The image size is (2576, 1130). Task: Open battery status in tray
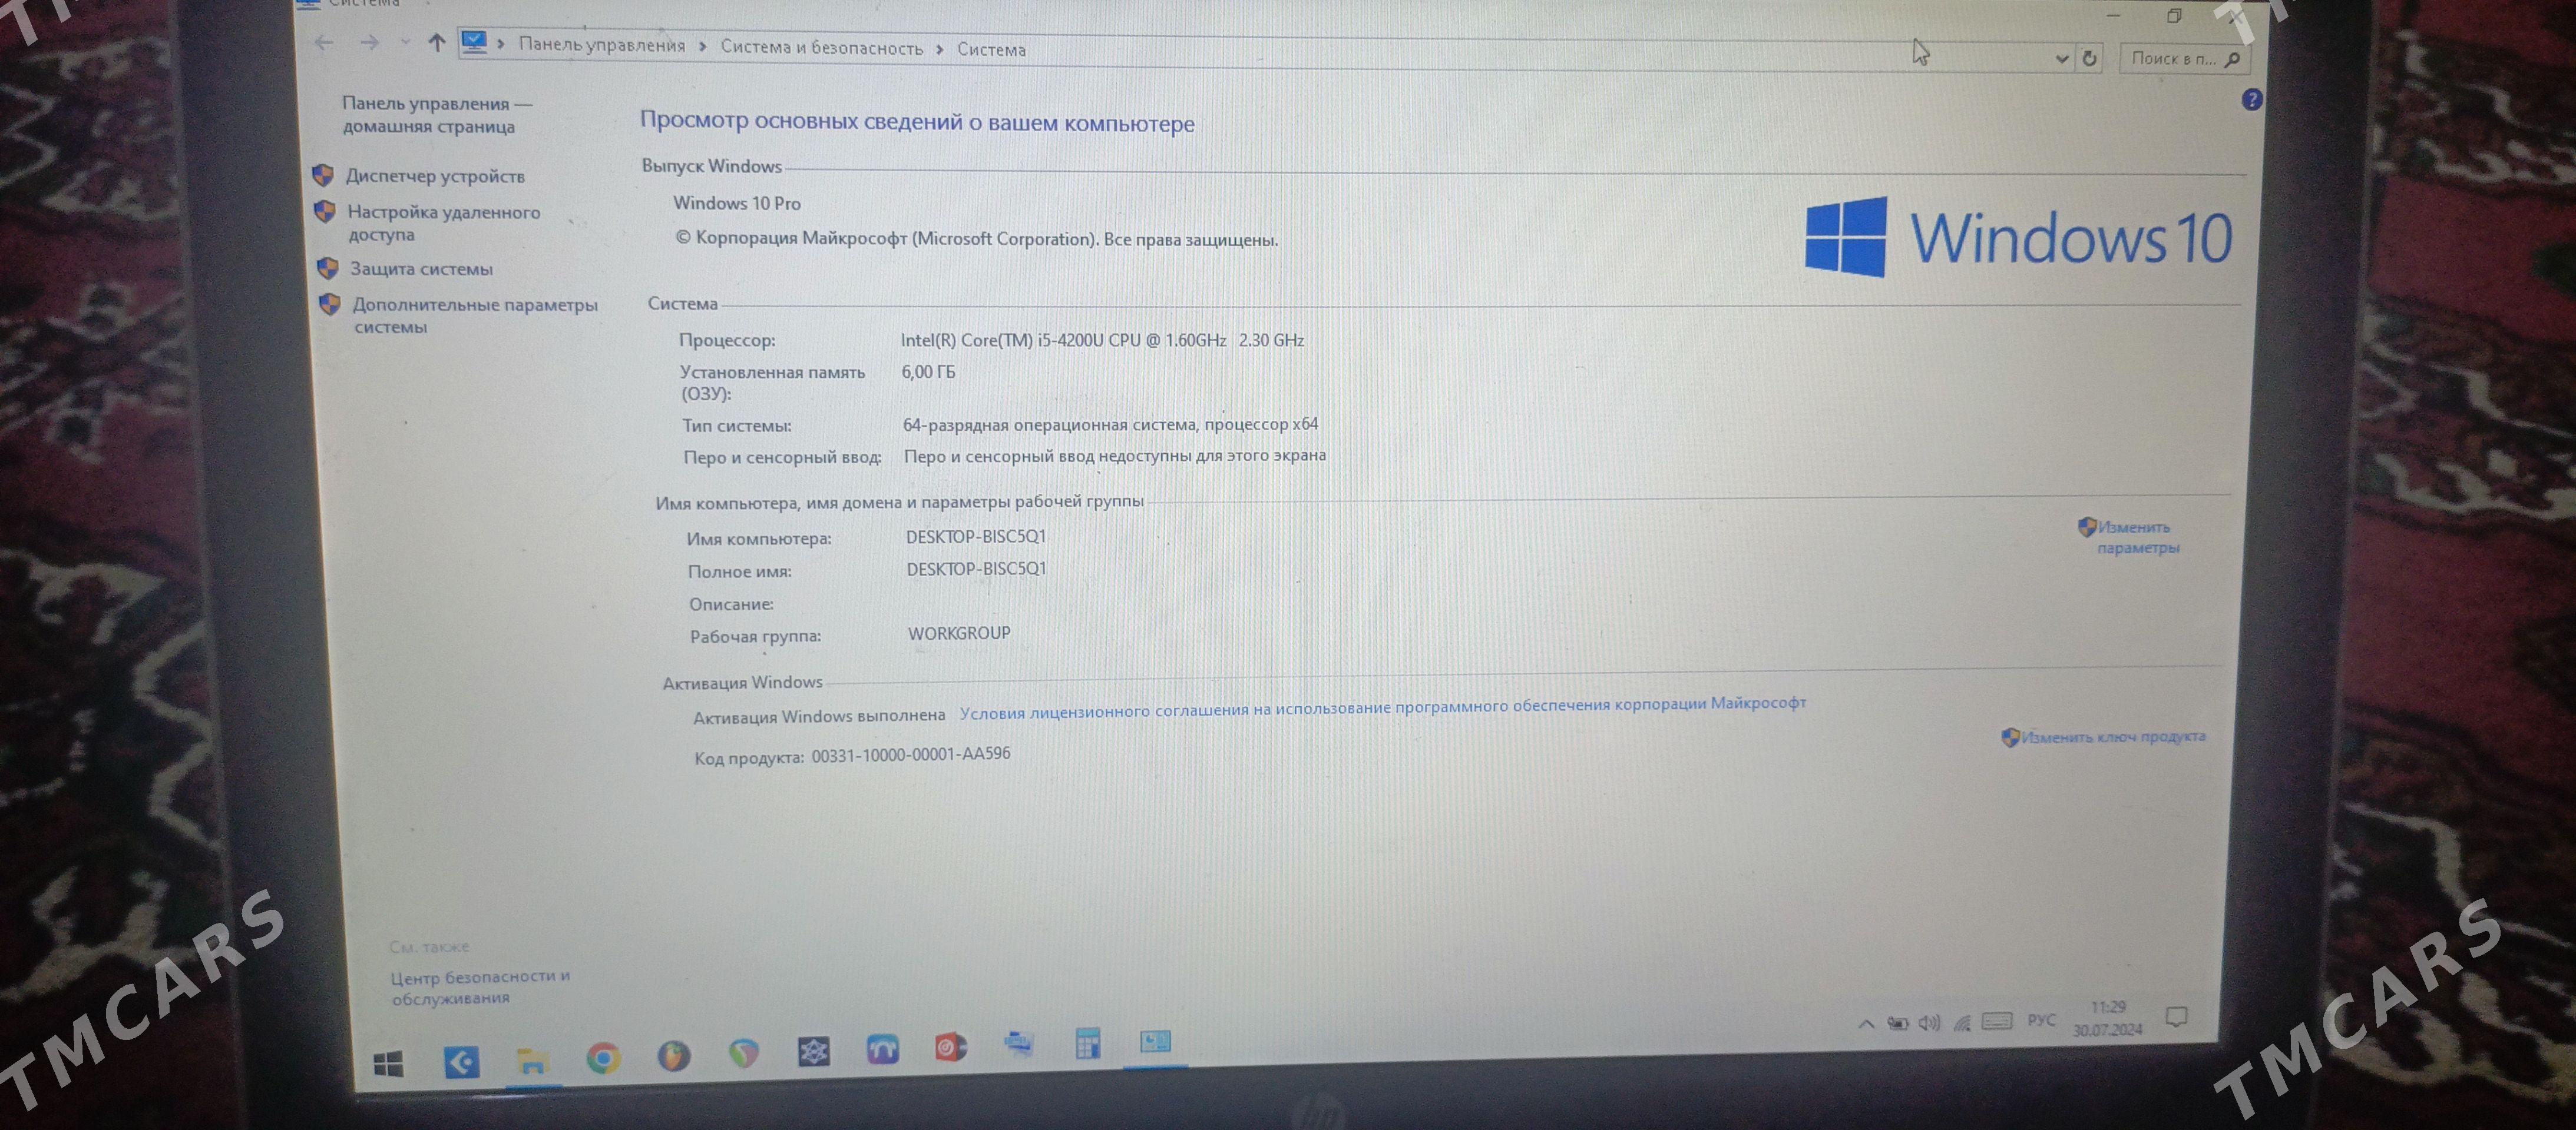pos(1898,1023)
